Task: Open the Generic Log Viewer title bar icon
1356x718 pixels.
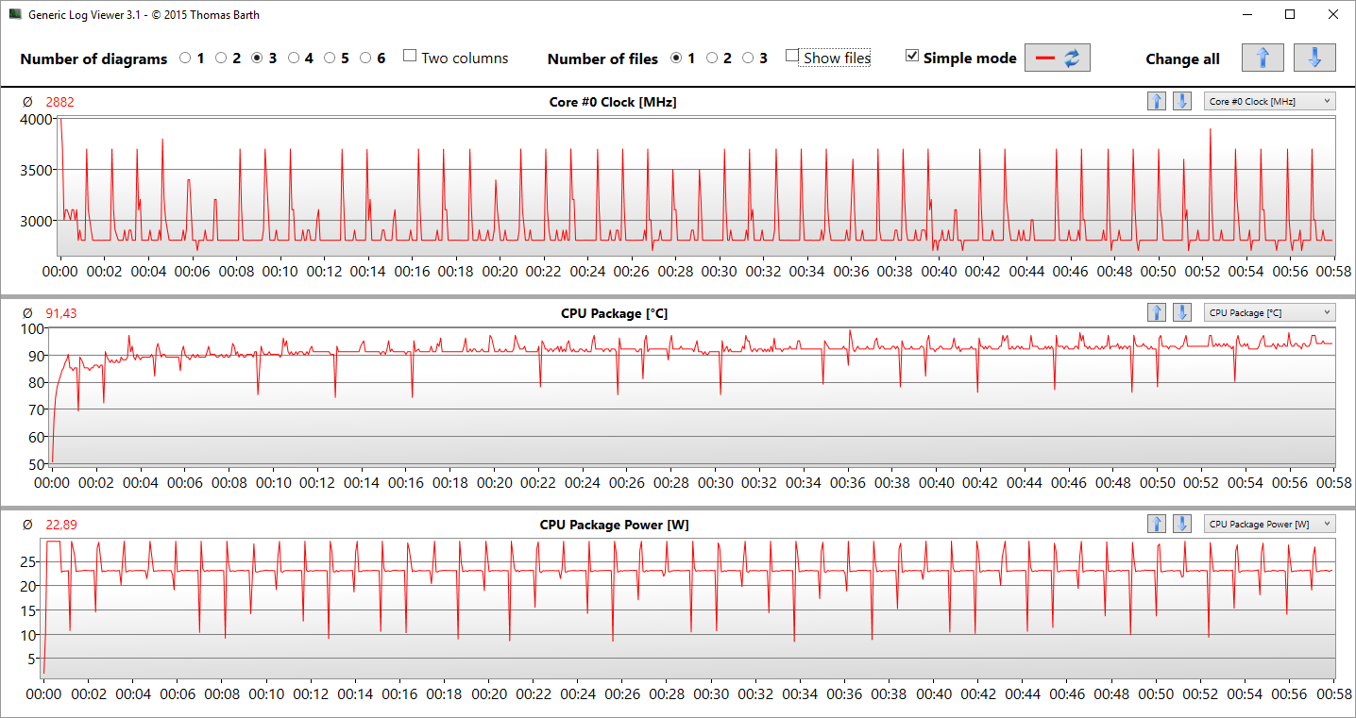Action: [15, 15]
